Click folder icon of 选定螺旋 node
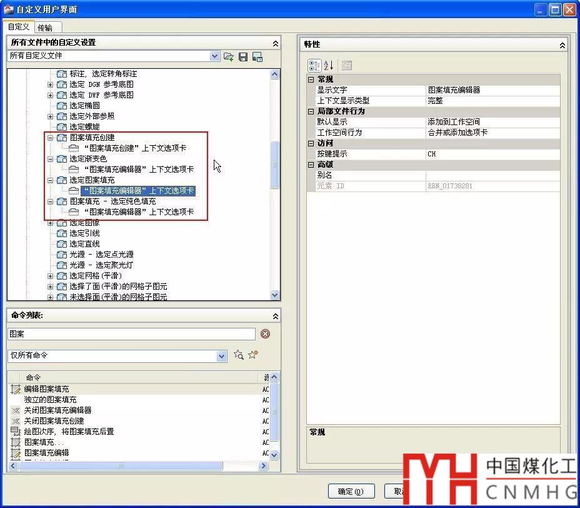This screenshot has height=508, width=580. [62, 127]
